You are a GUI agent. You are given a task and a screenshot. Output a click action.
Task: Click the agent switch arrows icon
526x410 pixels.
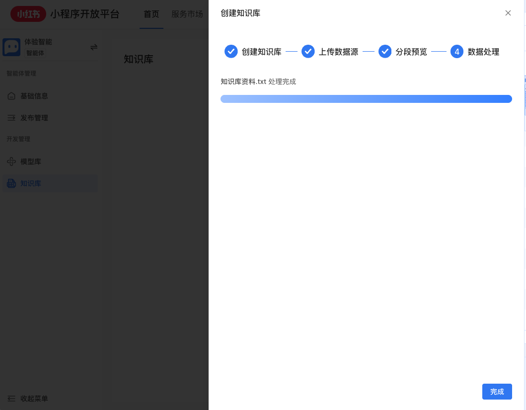[94, 46]
